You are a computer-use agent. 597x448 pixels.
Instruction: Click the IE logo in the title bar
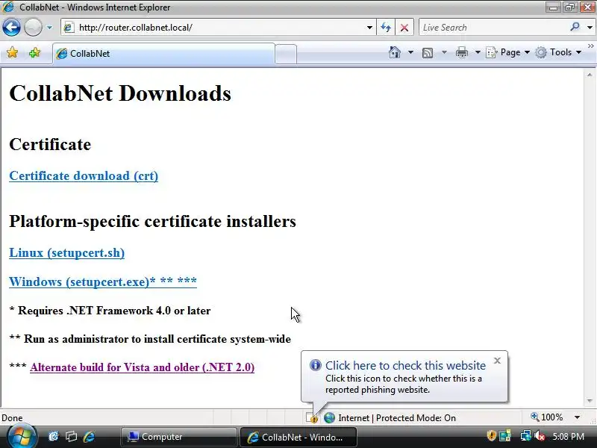7,7
